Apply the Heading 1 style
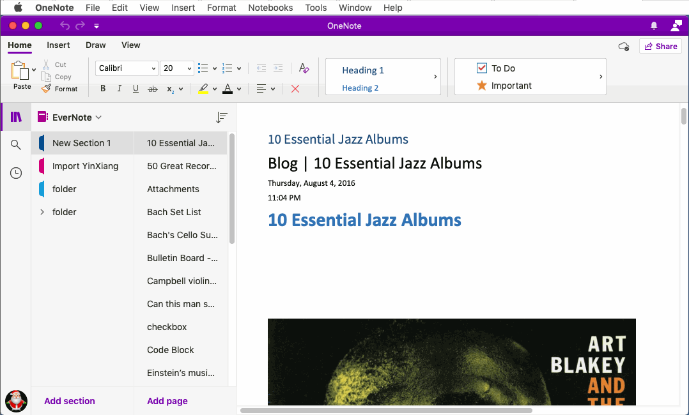 pyautogui.click(x=363, y=70)
